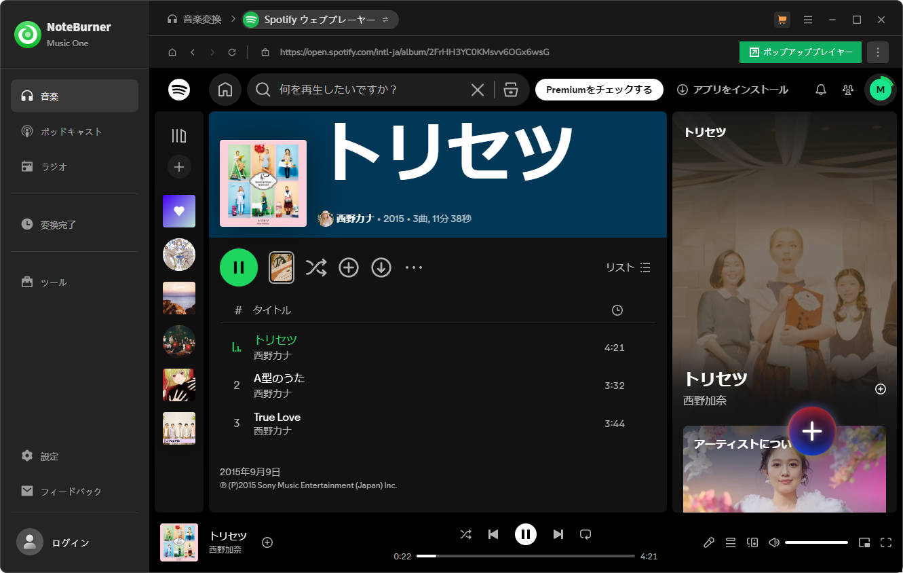Add the album to library
Image resolution: width=903 pixels, height=573 pixels.
pos(349,267)
